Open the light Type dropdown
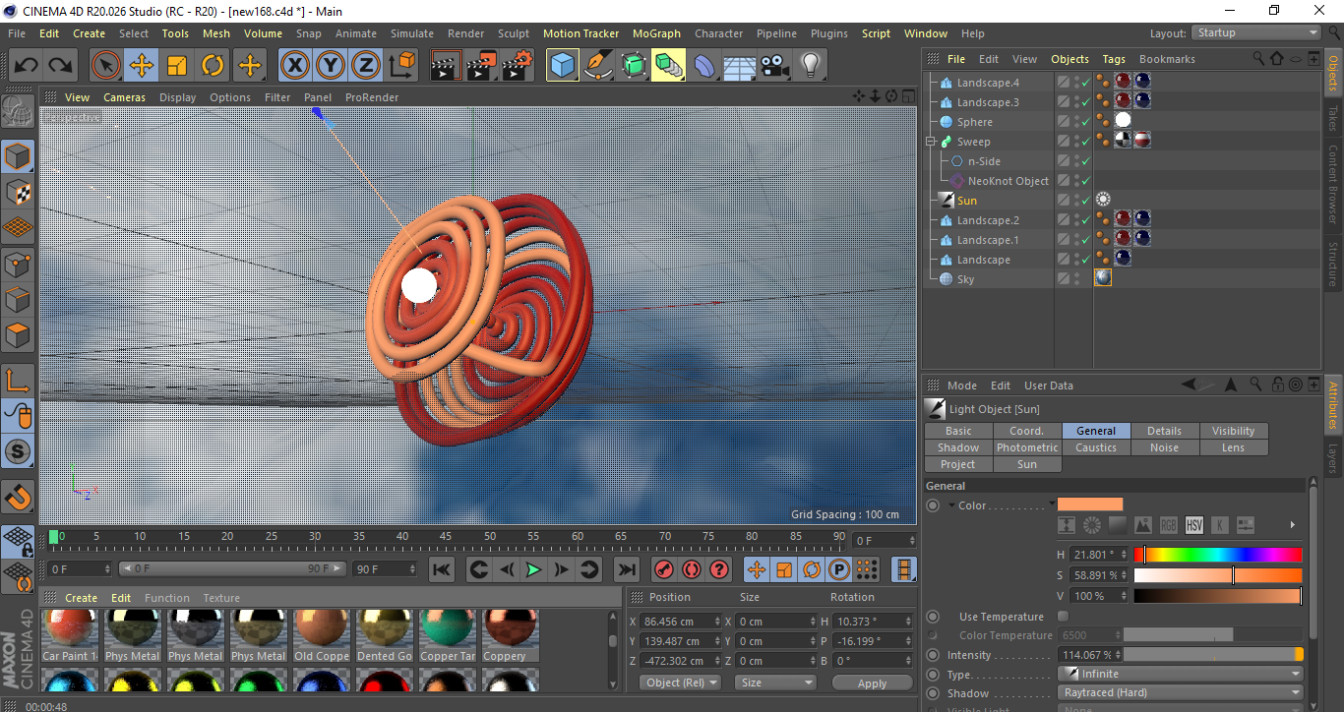Screen dimensions: 1344x712 tap(1181, 674)
